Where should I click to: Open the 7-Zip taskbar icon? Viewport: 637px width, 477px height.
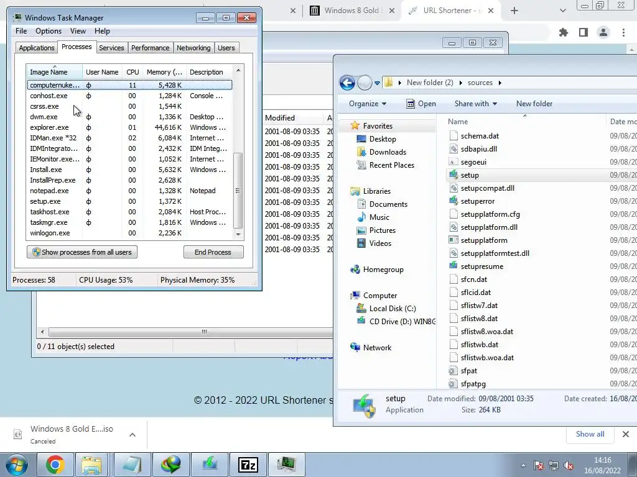(x=248, y=465)
